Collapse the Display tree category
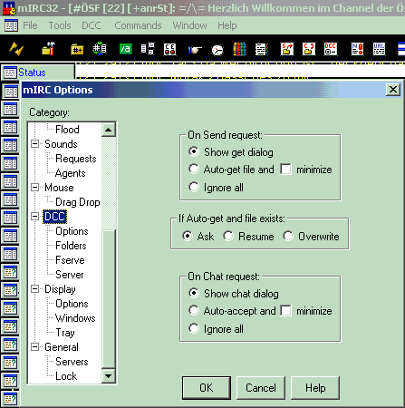This screenshot has width=405, height=408. tap(35, 289)
